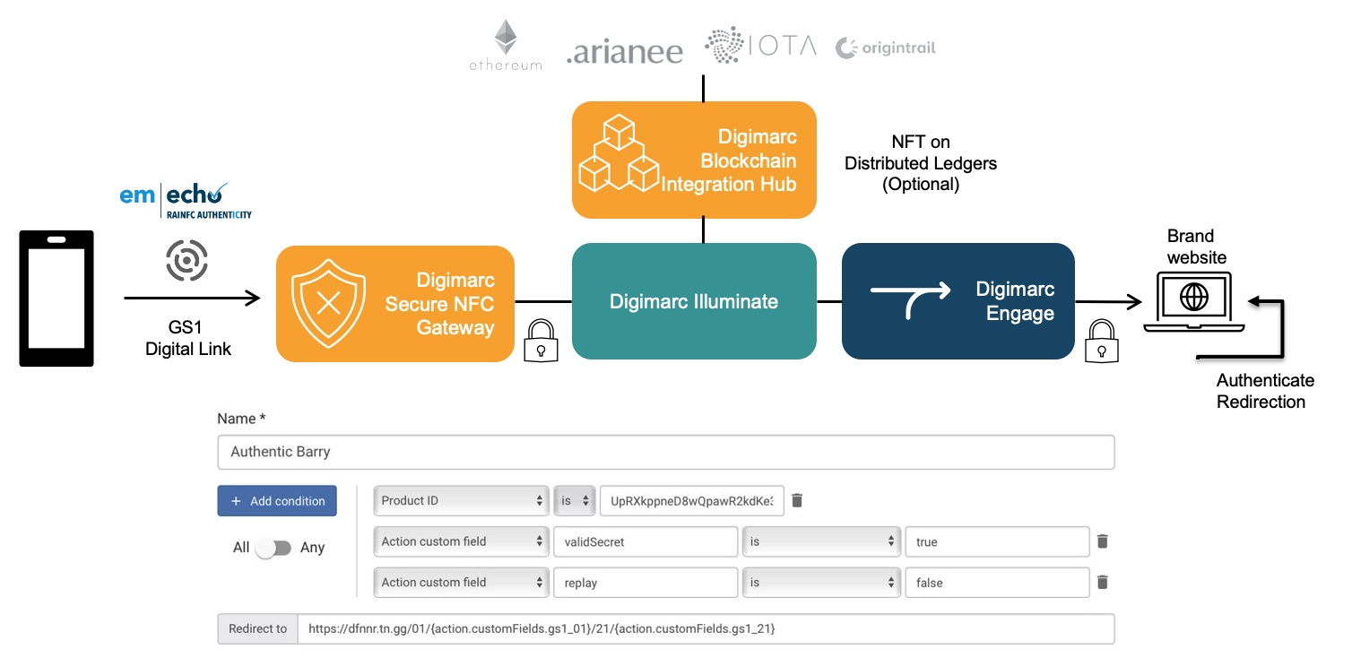The image size is (1352, 667).
Task: Click the Ethereum logo
Action: tap(506, 46)
